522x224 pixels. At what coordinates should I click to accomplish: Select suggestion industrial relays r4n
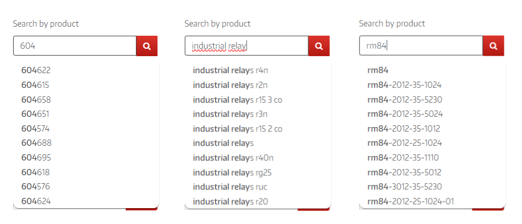[230, 70]
